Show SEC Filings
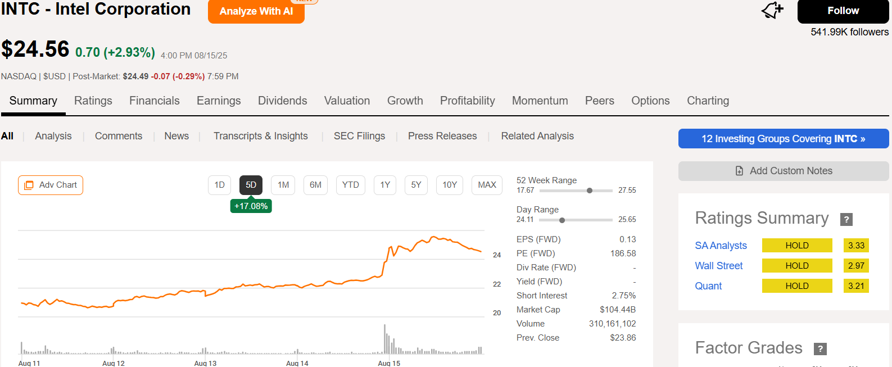 (360, 136)
